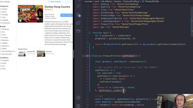The width and height of the screenshot is (193, 108).
Task: Open the Search view in activity bar
Action: pyautogui.click(x=78, y=6)
